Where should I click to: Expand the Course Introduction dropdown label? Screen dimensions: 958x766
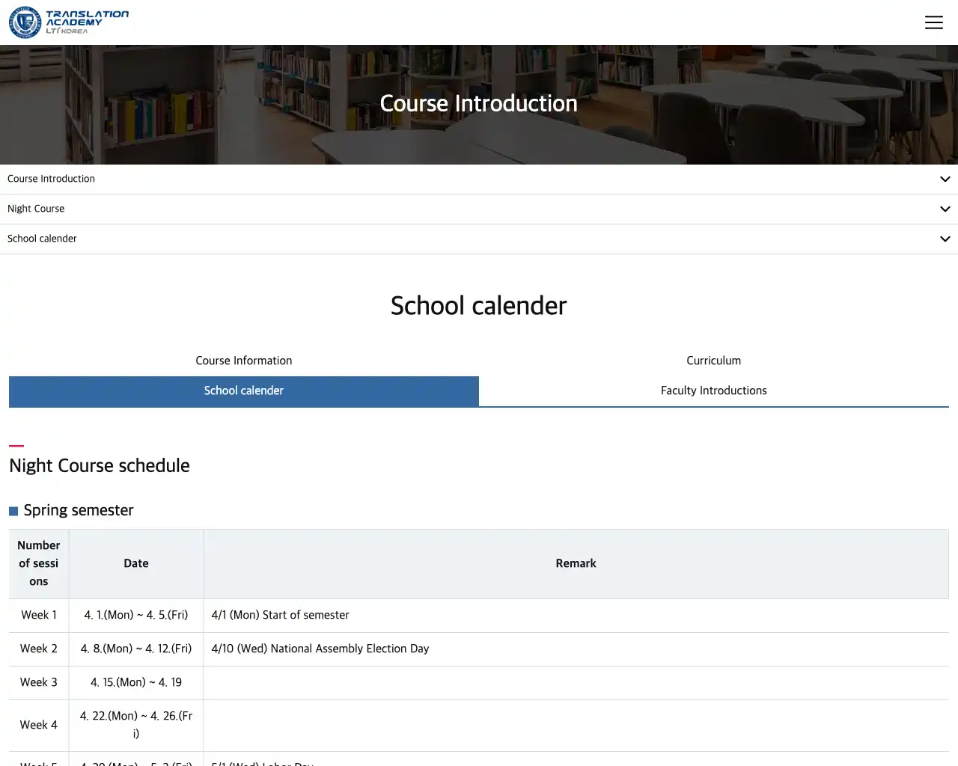tap(51, 179)
